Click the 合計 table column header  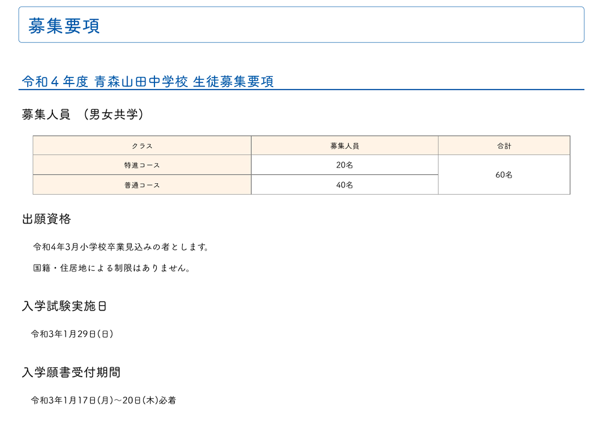[x=504, y=145]
